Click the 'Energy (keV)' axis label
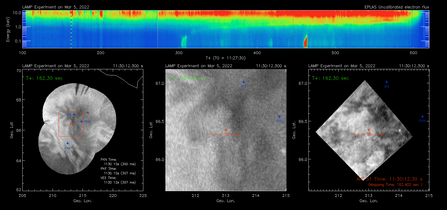The height and width of the screenshot is (210, 447). pyautogui.click(x=8, y=29)
